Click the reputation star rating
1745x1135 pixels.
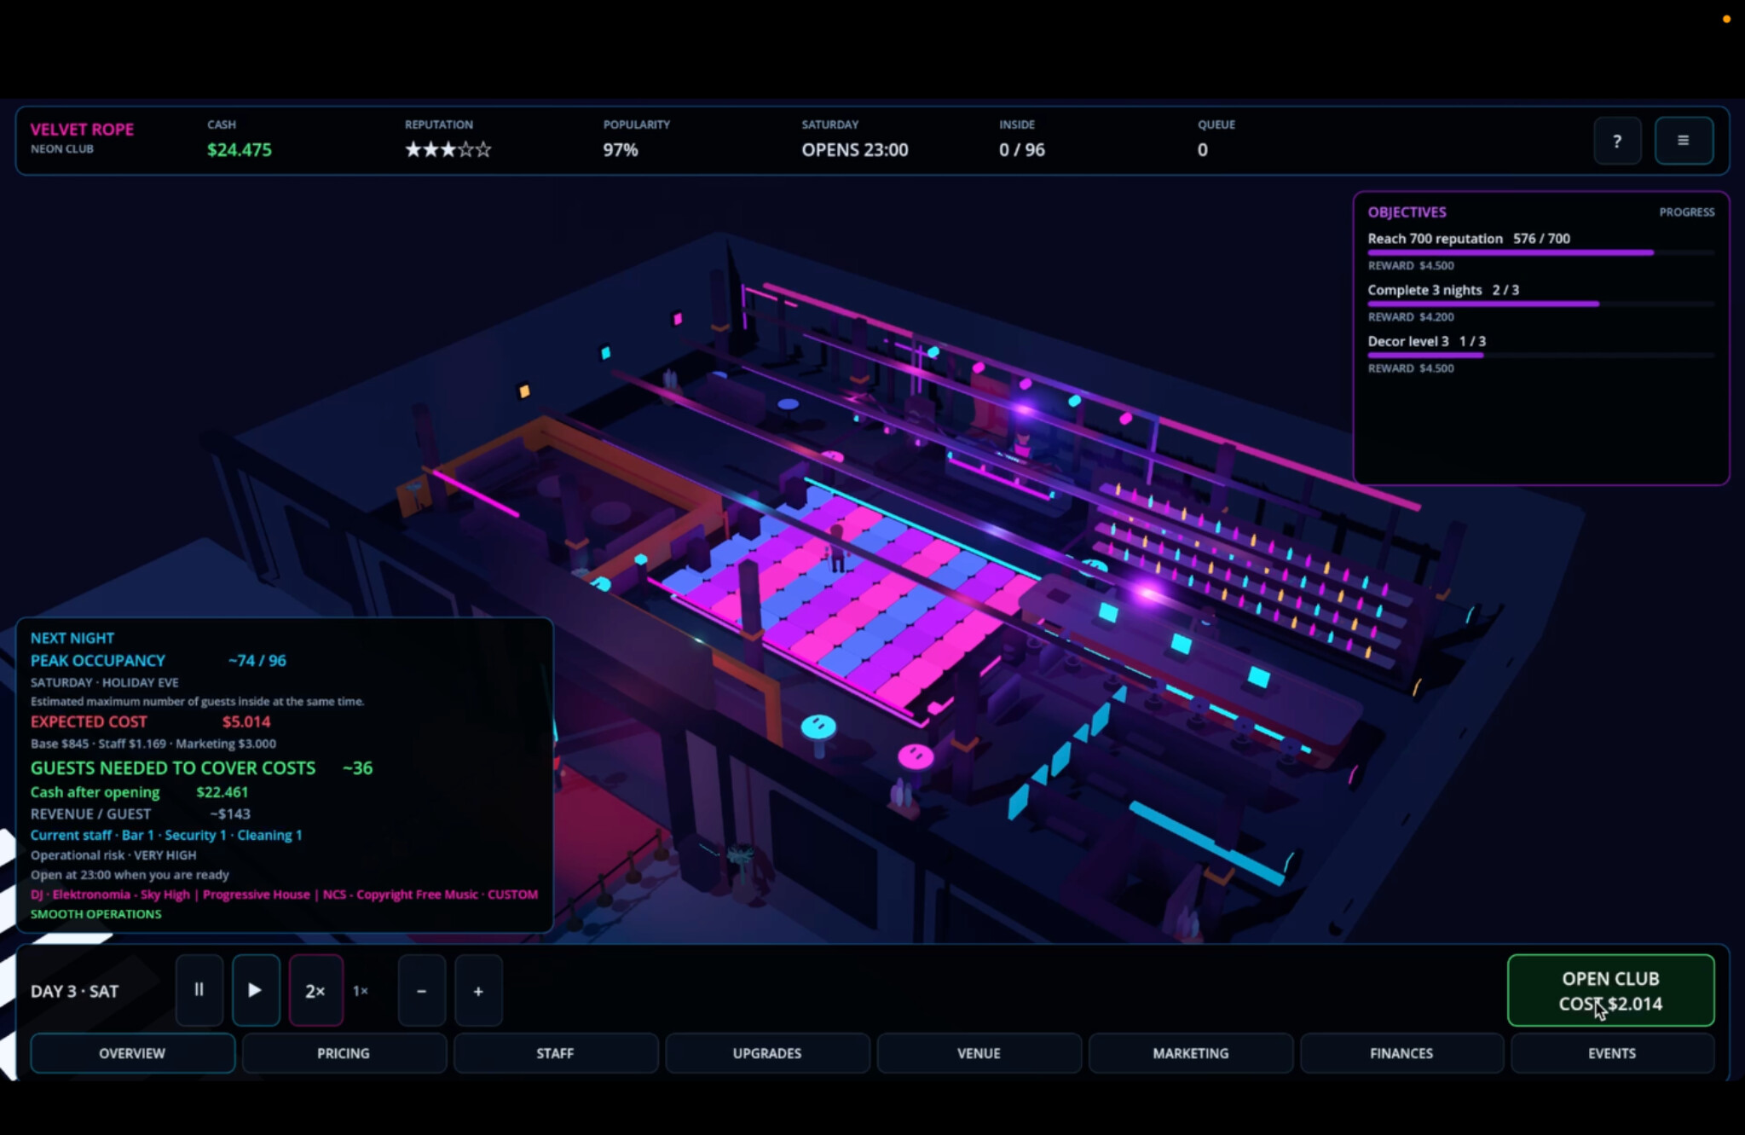click(448, 150)
